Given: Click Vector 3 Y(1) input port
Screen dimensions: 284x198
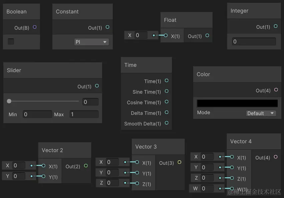Looking at the screenshot, I should coord(137,173).
